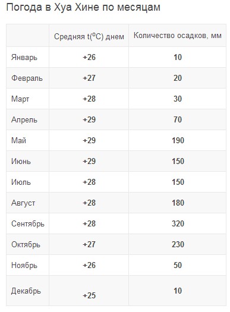Select the Средняя t(°C) днем column header

point(89,36)
